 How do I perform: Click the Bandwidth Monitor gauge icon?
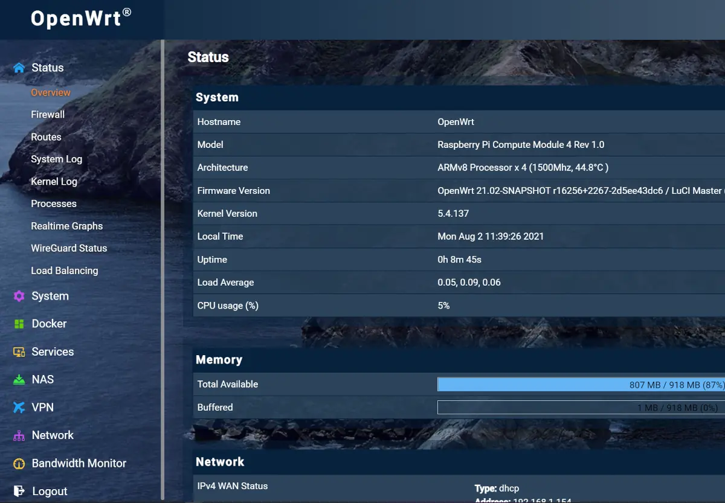(19, 463)
